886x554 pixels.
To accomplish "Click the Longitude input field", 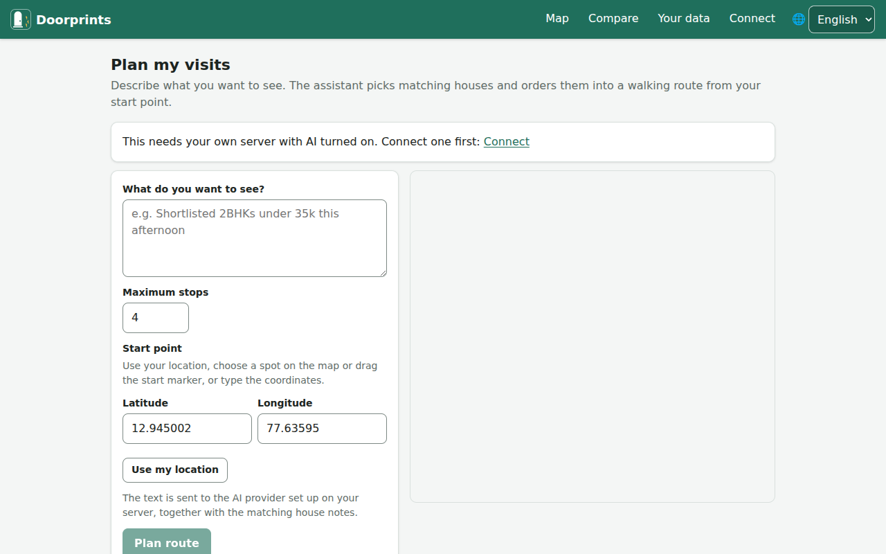I will (322, 429).
